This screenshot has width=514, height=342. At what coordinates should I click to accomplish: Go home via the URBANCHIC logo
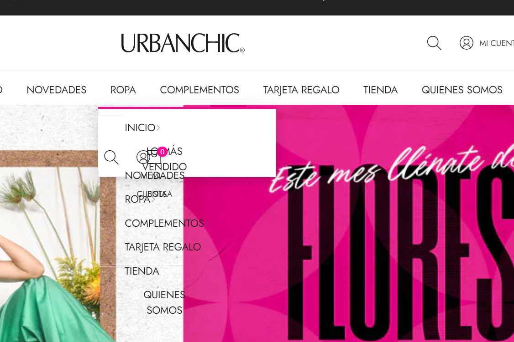point(183,43)
